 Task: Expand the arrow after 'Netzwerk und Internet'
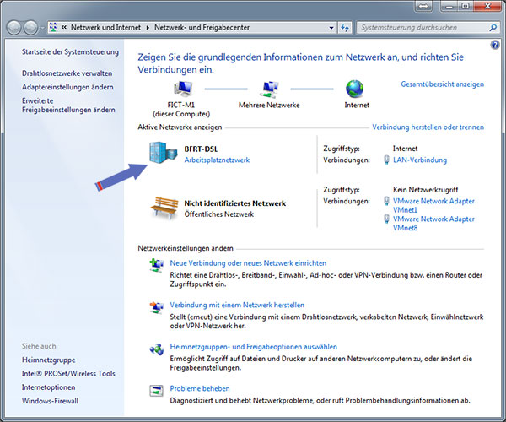point(148,28)
